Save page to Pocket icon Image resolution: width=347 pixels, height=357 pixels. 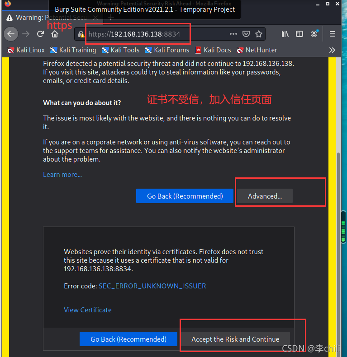[x=246, y=34]
